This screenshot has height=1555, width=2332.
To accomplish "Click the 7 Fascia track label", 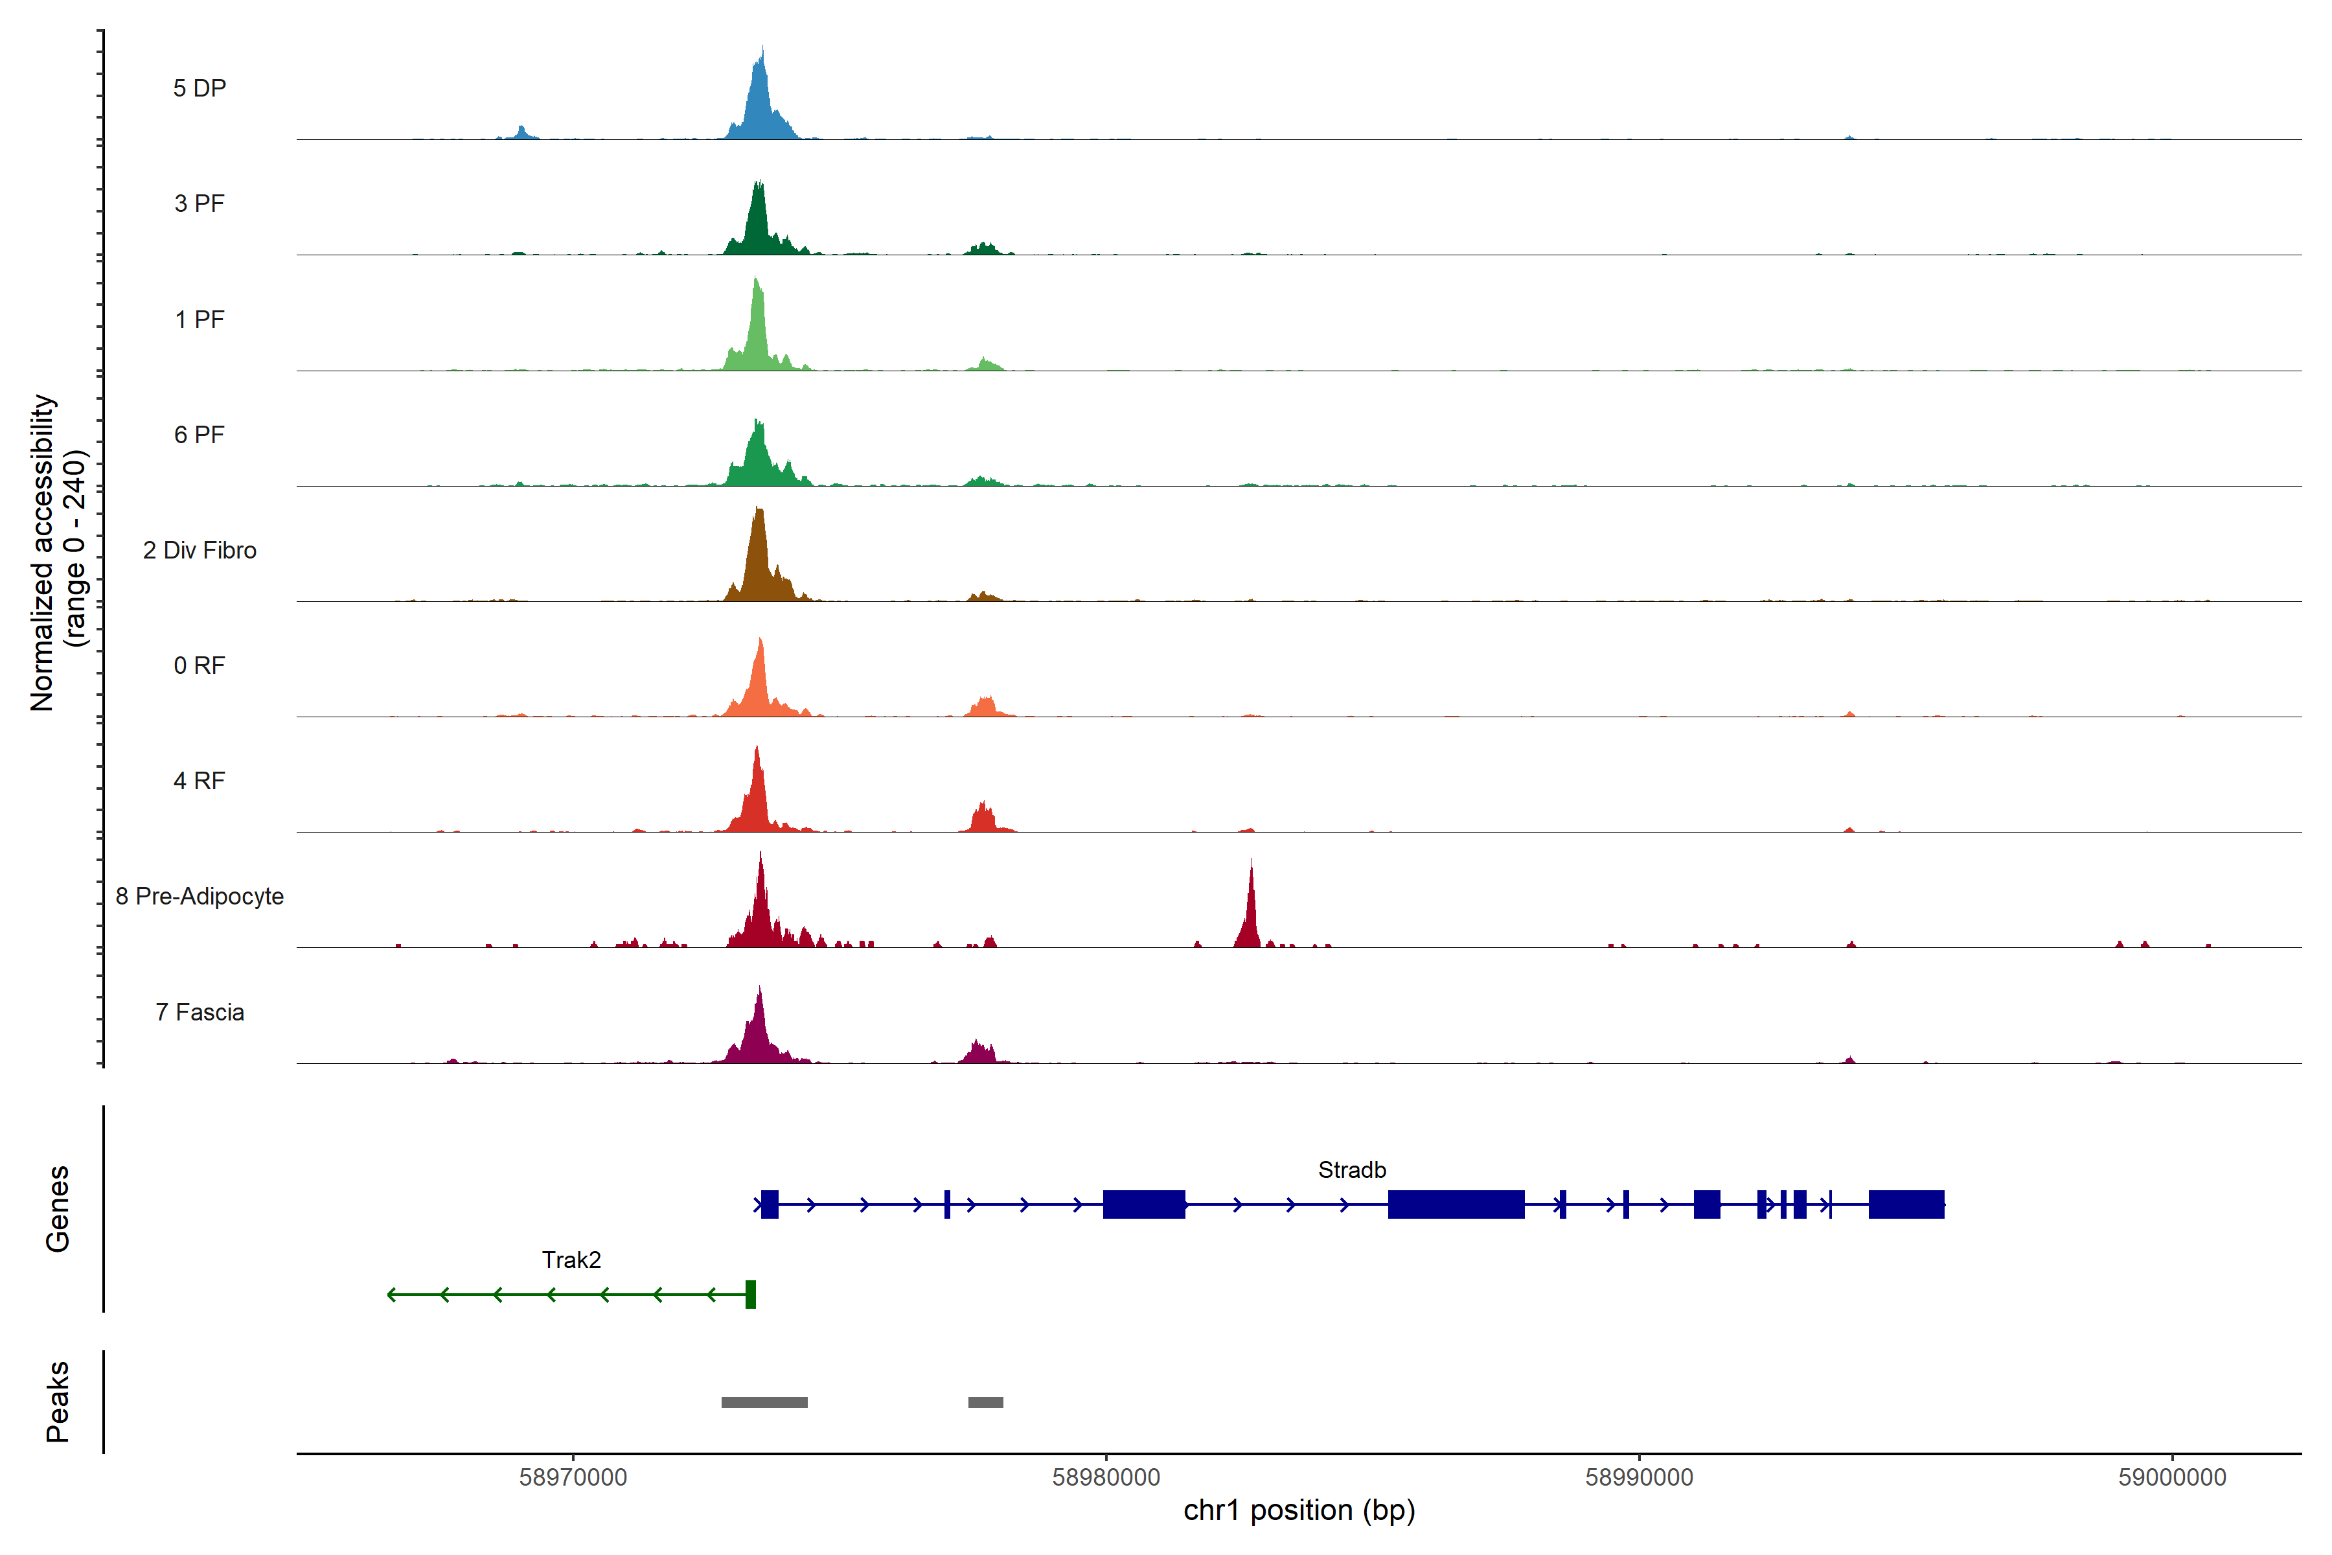I will click(200, 1011).
